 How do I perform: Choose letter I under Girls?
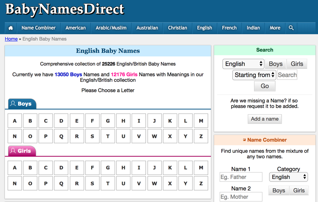pos(139,168)
